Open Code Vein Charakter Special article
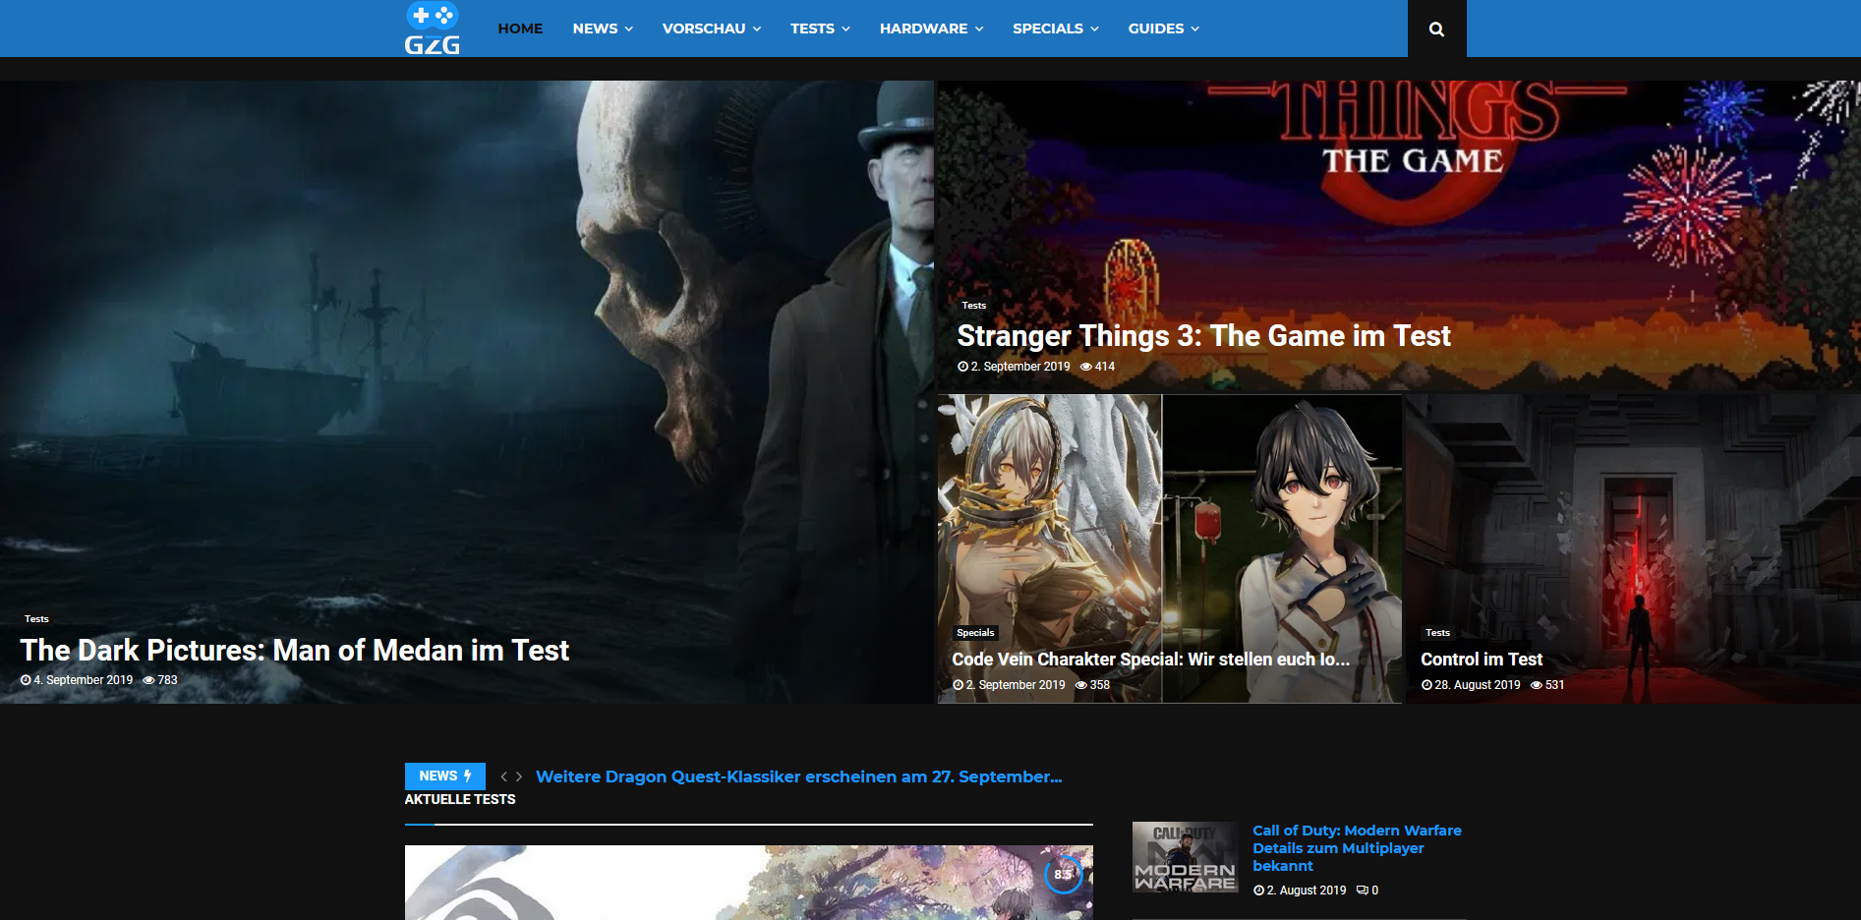The height and width of the screenshot is (920, 1861). [x=1150, y=660]
